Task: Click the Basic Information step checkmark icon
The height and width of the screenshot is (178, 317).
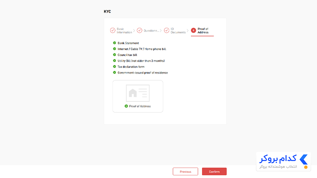Action: coord(113,30)
